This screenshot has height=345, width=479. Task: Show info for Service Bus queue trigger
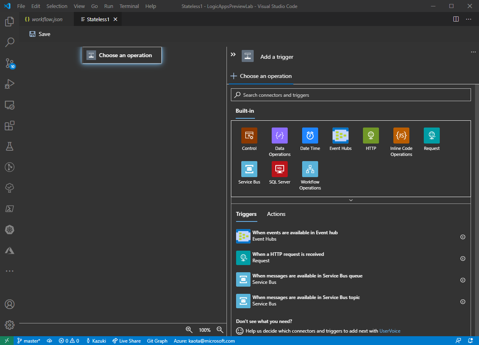click(463, 280)
